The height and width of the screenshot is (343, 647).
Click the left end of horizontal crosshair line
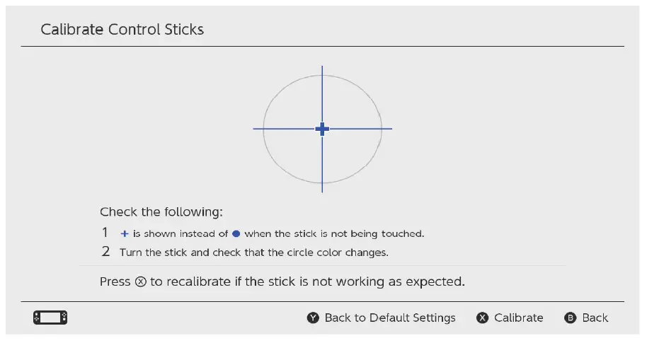pyautogui.click(x=256, y=129)
